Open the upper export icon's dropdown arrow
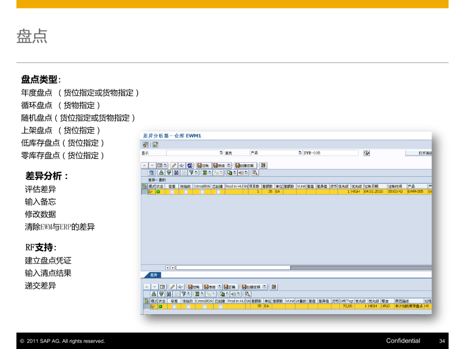Image resolution: width=465 pixels, height=349 pixels. pos(235,173)
